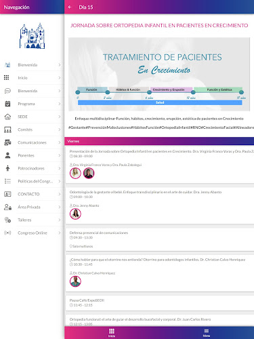Viewport: 254px width, 339px height.
Task: Tap the back arrow beside Día 15
Action: click(x=70, y=7)
